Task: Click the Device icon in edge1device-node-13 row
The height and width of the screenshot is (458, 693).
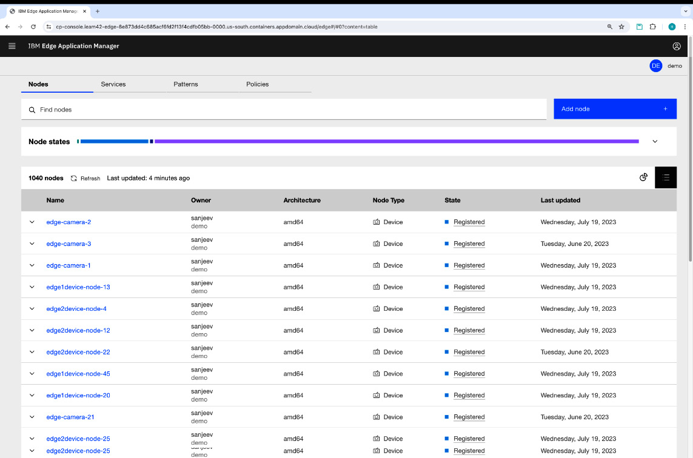Action: [x=376, y=287]
